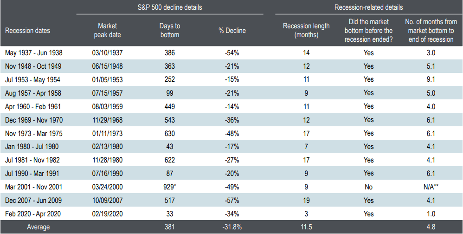Screen dimensions: 463x234
Task: Click the 02/13/1980 market peak date
Action: 108,147
